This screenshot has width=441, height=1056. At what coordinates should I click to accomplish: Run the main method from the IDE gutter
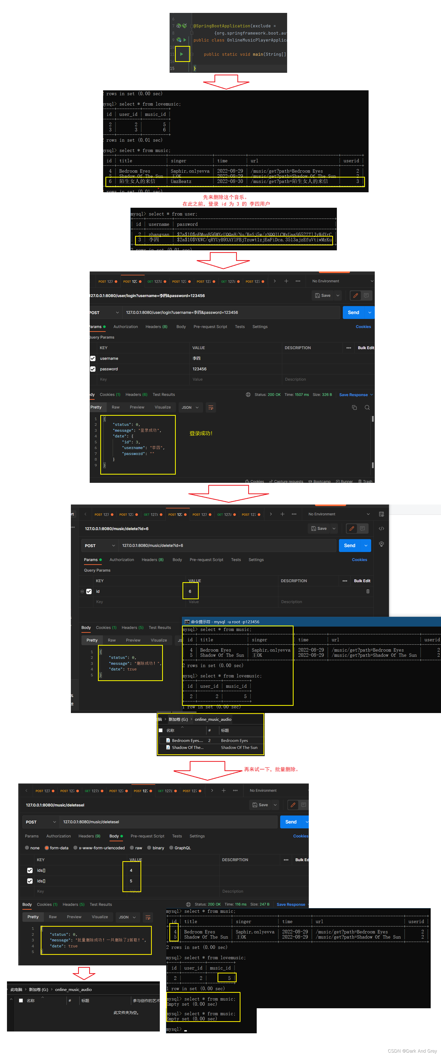181,54
